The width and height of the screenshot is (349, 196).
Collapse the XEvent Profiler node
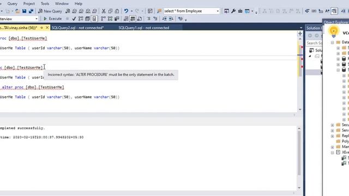coord(332,152)
